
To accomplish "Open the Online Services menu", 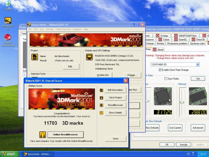I will click(x=63, y=29).
